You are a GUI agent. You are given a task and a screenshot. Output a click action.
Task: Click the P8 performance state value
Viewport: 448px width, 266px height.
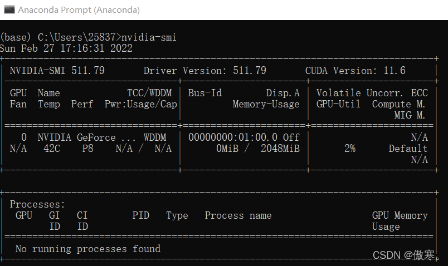click(x=87, y=149)
